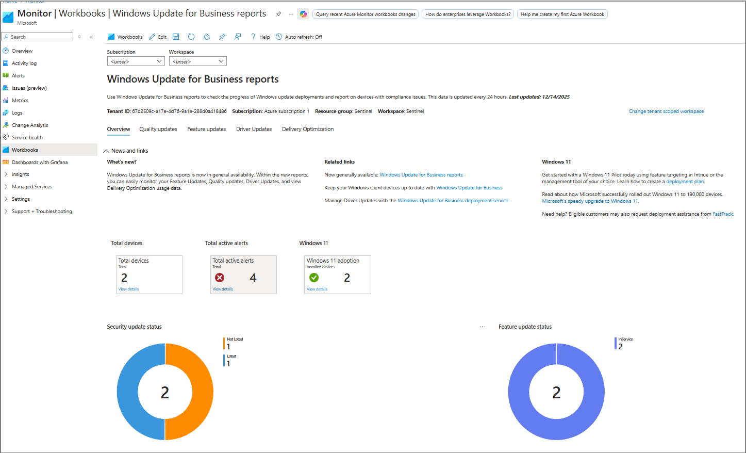Click green check icon in Windows 11 tile

314,278
